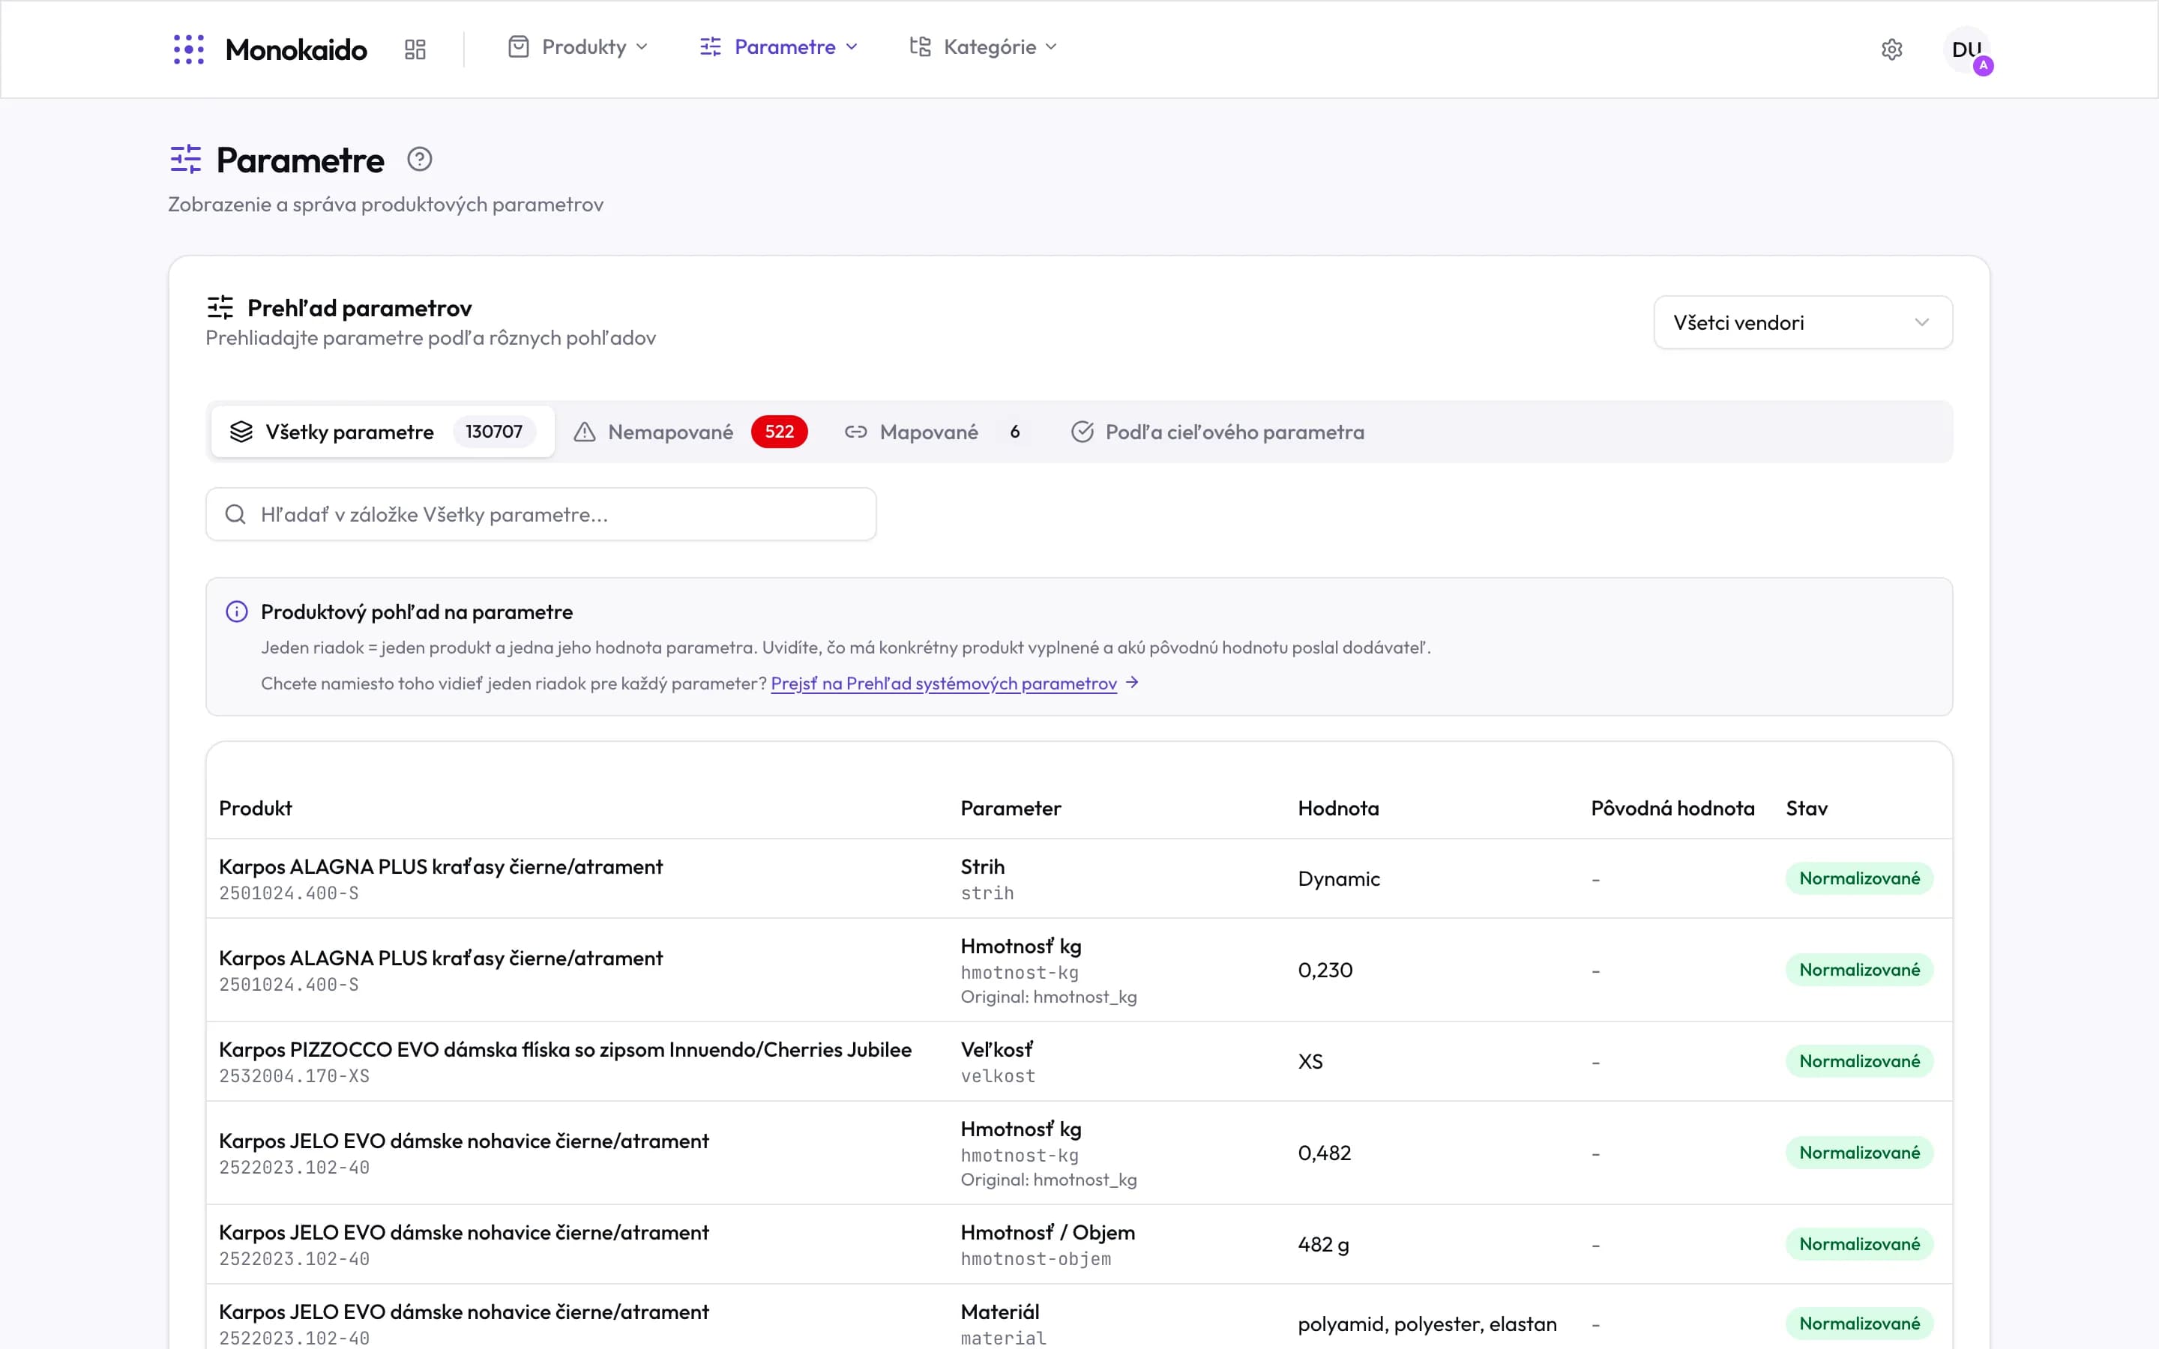Click the Karpos PIZZOCCO EVO product row
The height and width of the screenshot is (1349, 2159).
click(x=1079, y=1062)
